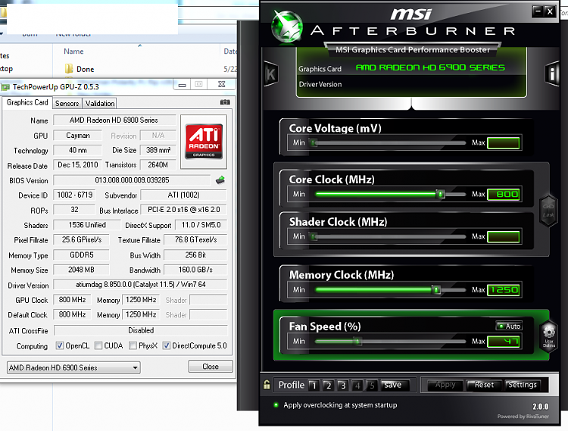The height and width of the screenshot is (431, 568).
Task: Toggle the DirectCompute 5.0 checkbox
Action: click(167, 345)
